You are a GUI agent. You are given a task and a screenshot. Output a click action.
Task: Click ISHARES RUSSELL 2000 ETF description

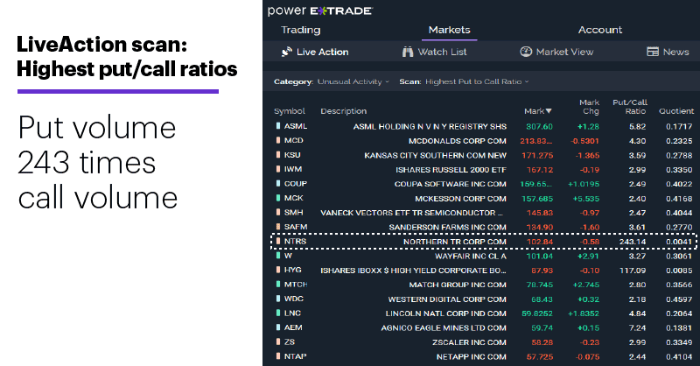(451, 170)
